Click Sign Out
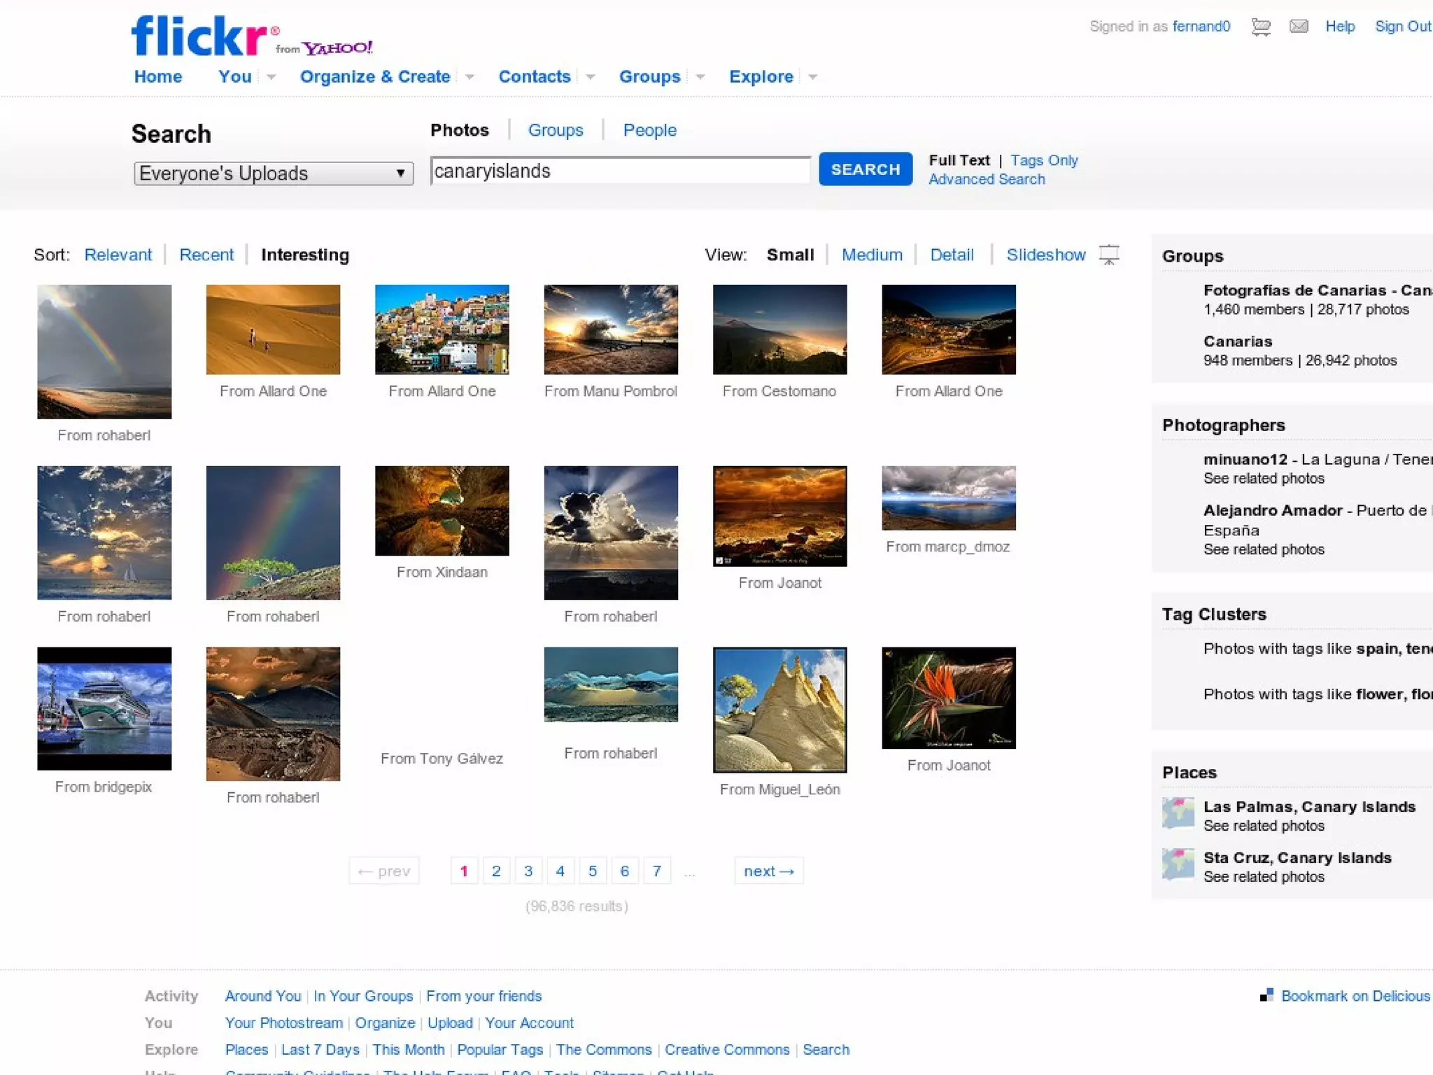The height and width of the screenshot is (1075, 1433). [1403, 27]
